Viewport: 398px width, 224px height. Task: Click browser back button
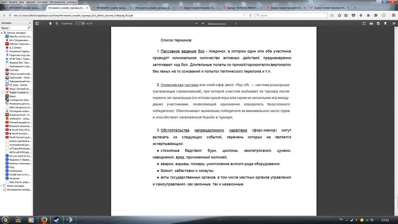click(x=4, y=16)
